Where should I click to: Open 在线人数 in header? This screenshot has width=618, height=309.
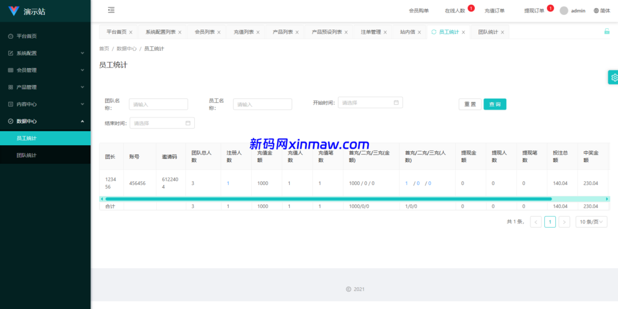point(455,11)
